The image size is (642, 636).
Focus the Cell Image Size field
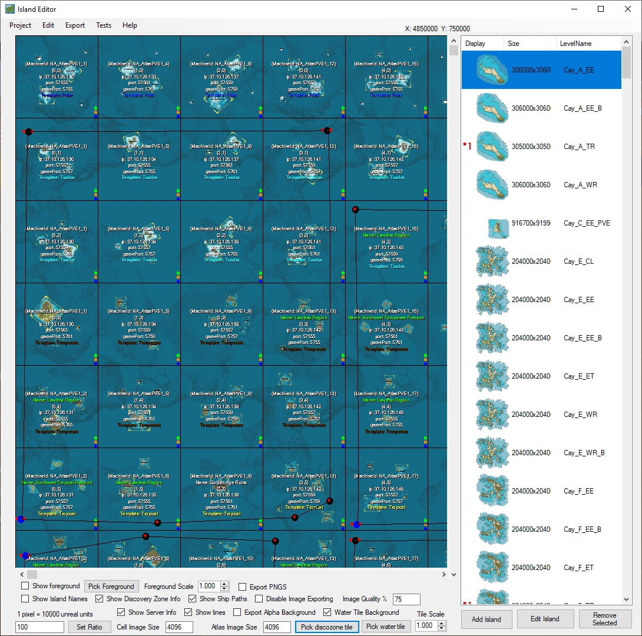pos(179,627)
